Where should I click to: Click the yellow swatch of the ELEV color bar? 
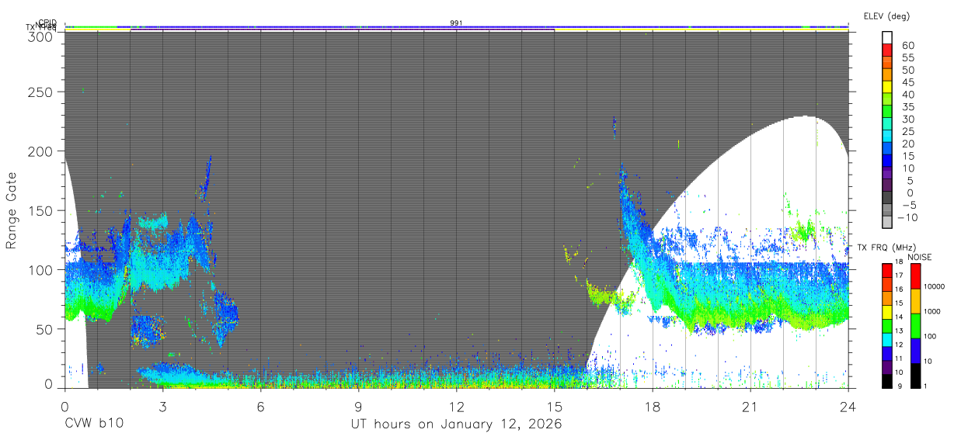tap(887, 87)
